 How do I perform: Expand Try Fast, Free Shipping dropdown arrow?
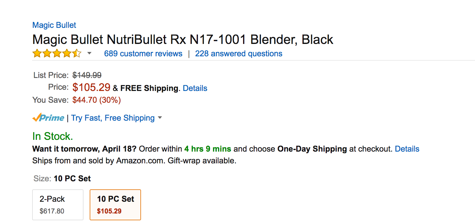click(x=160, y=118)
